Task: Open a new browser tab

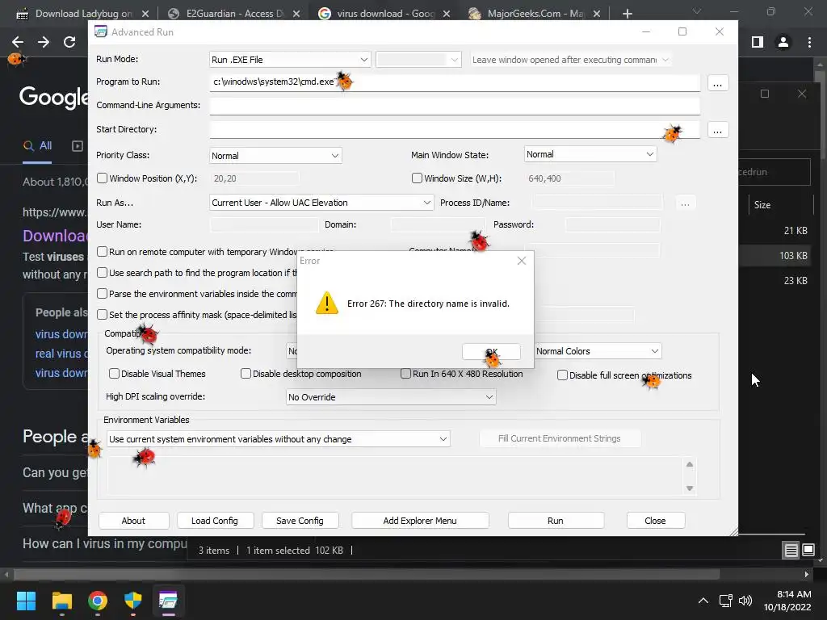Action: click(x=627, y=14)
